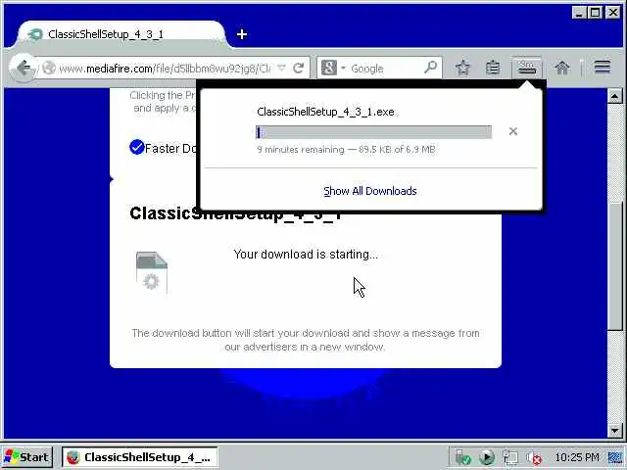This screenshot has height=470, width=627.
Task: Click the search magnifier icon
Action: click(x=430, y=68)
